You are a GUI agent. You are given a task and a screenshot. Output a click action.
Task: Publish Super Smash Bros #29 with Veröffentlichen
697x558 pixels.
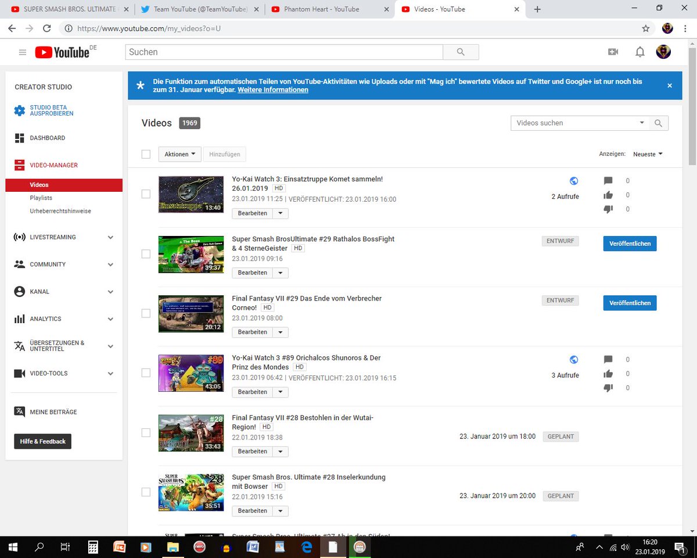point(630,244)
